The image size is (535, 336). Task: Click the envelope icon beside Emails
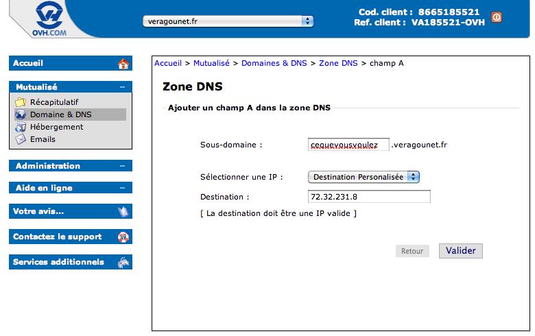tap(21, 139)
